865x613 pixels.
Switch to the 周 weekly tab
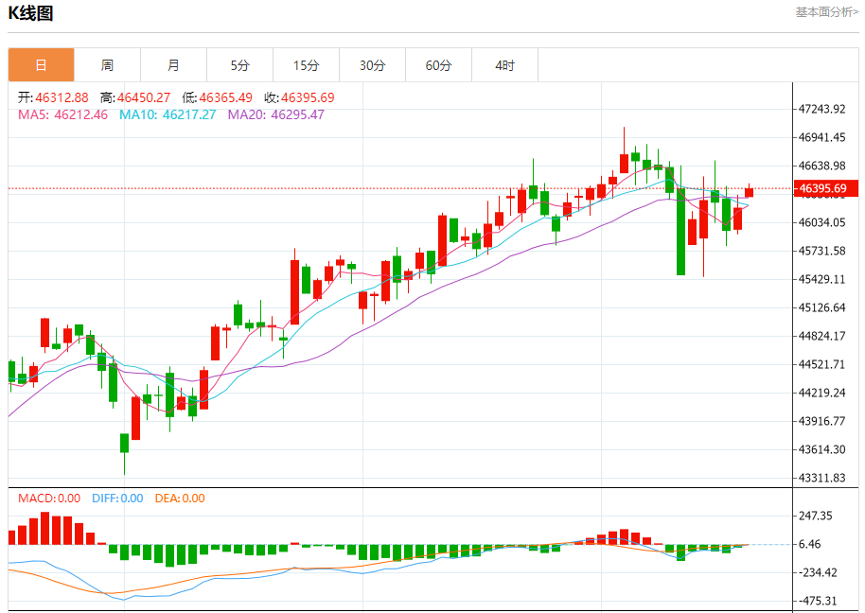(108, 65)
